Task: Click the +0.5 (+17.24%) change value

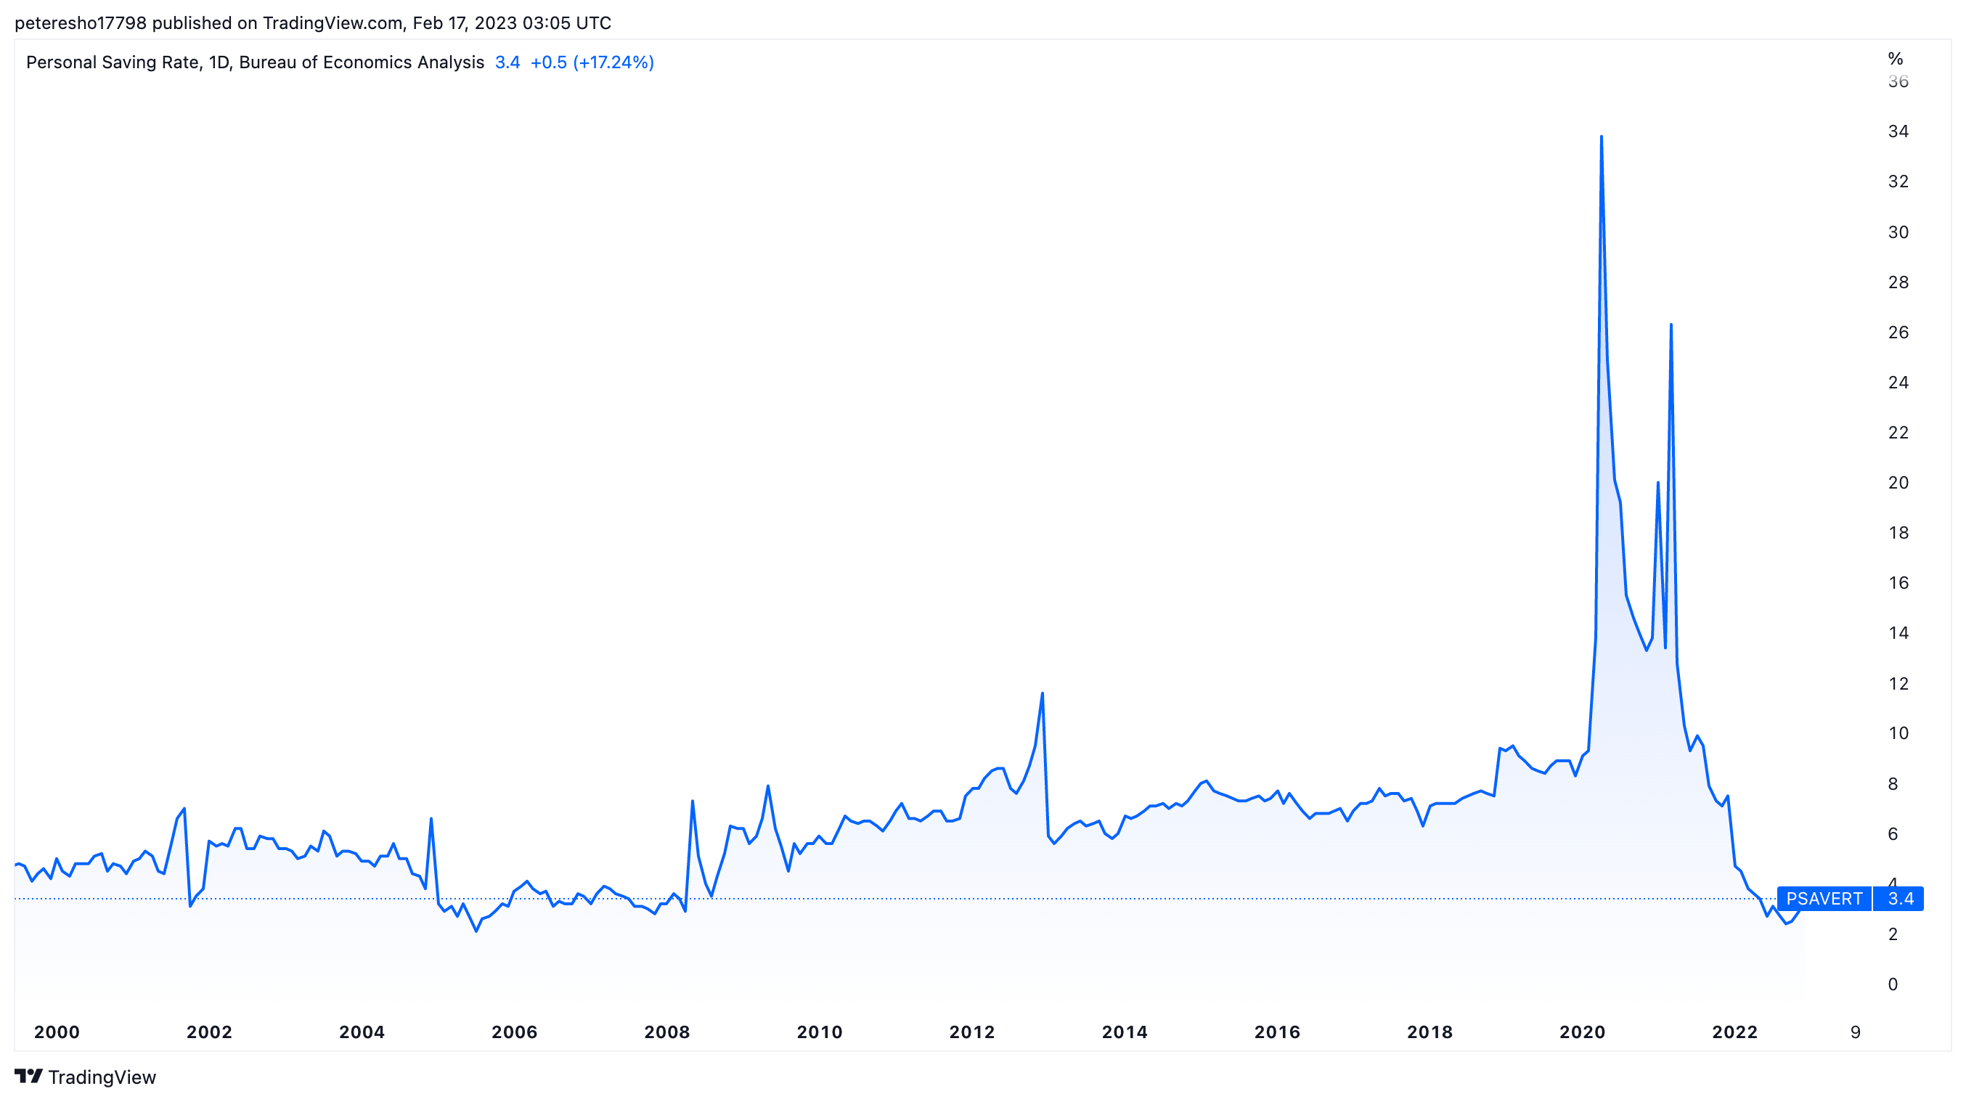Action: tap(592, 62)
